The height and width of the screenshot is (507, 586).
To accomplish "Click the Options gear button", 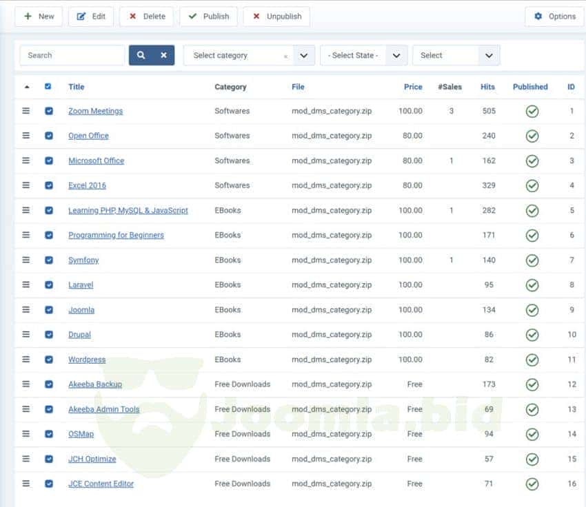I will pyautogui.click(x=554, y=17).
